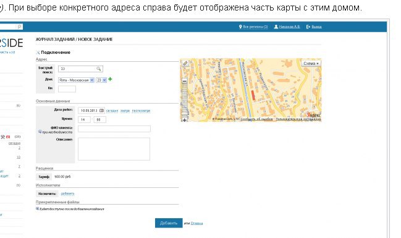Click the magnifier icon in Быстрый поиск
This screenshot has height=238, width=401.
[99, 69]
